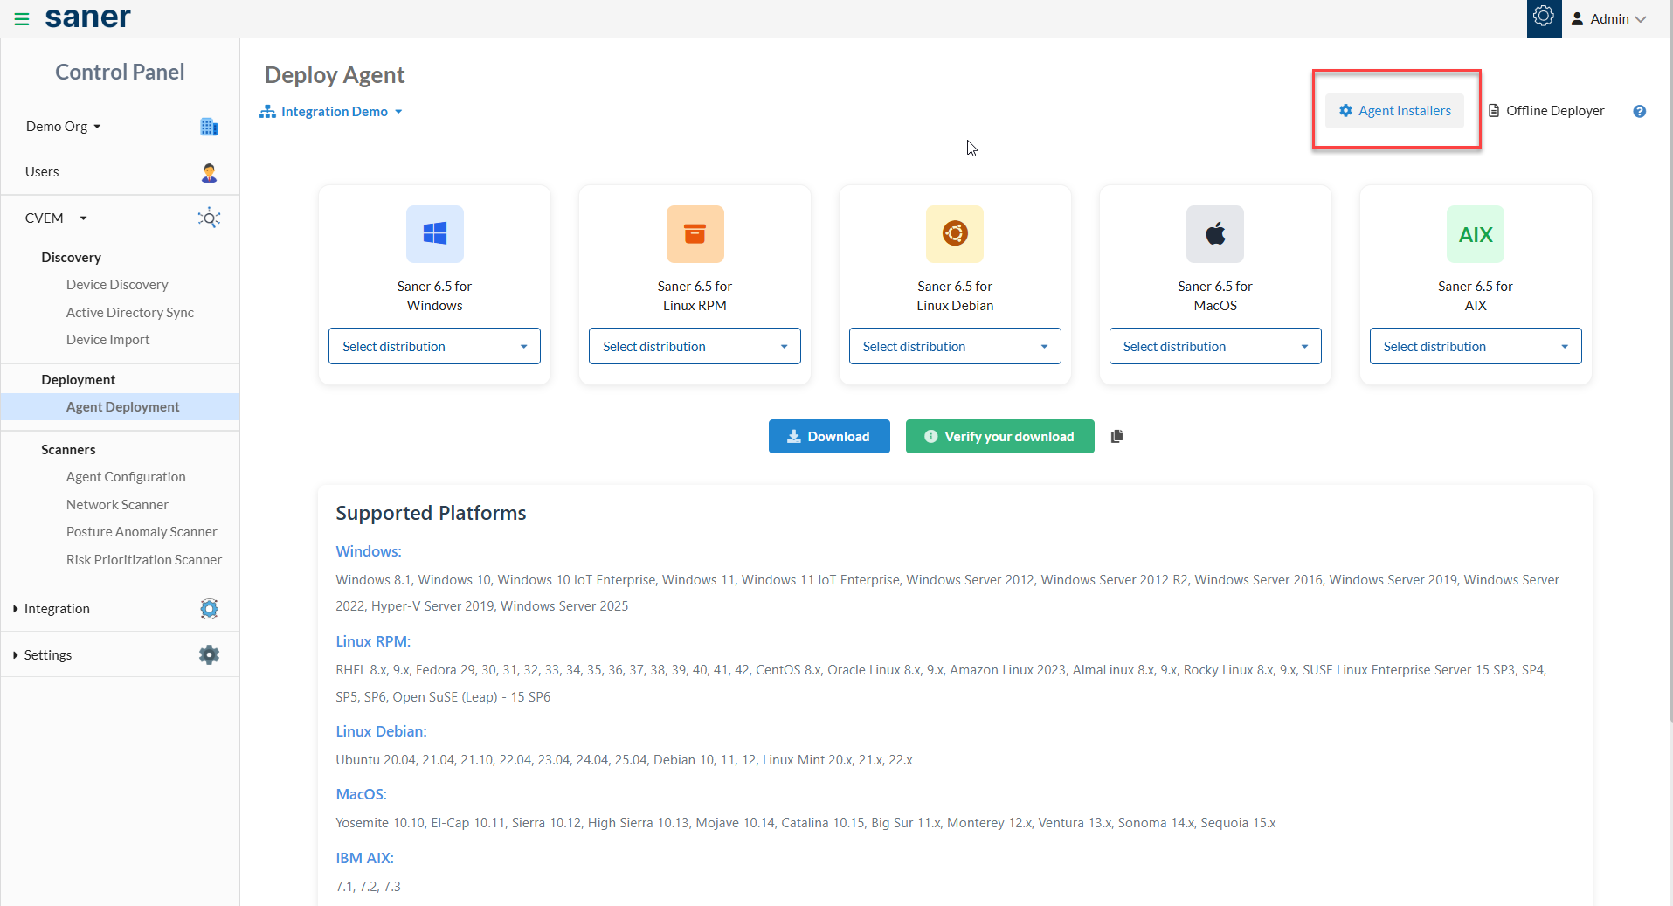1673x906 pixels.
Task: Open the hamburger menu beside saner logo
Action: click(x=22, y=18)
